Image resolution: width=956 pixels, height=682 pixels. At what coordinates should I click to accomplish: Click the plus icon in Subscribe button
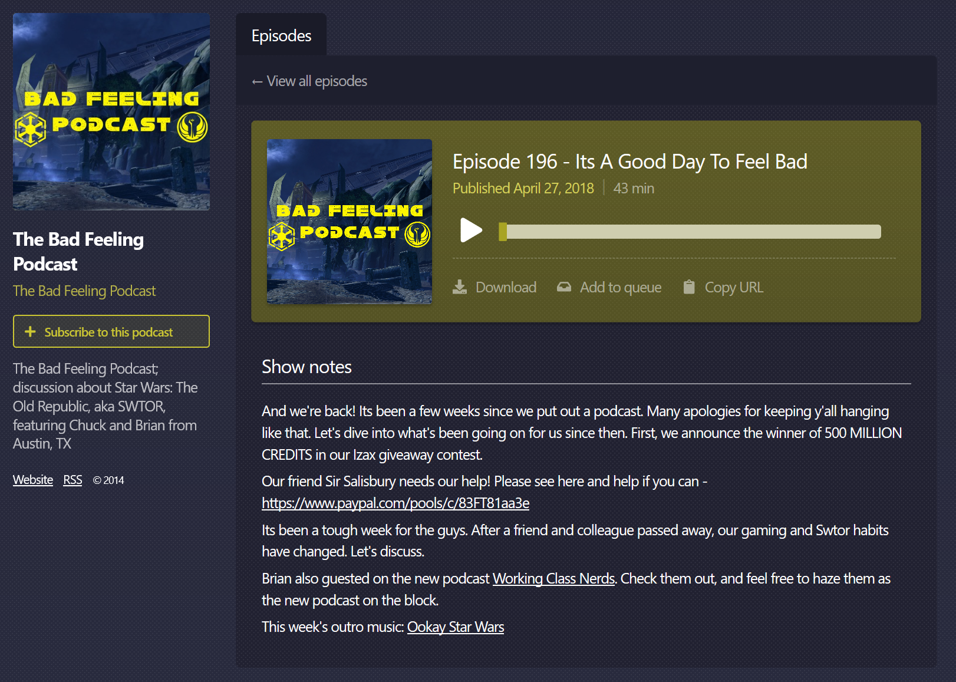point(30,332)
